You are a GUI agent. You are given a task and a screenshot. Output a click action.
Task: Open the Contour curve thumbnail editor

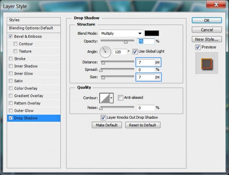point(105,98)
